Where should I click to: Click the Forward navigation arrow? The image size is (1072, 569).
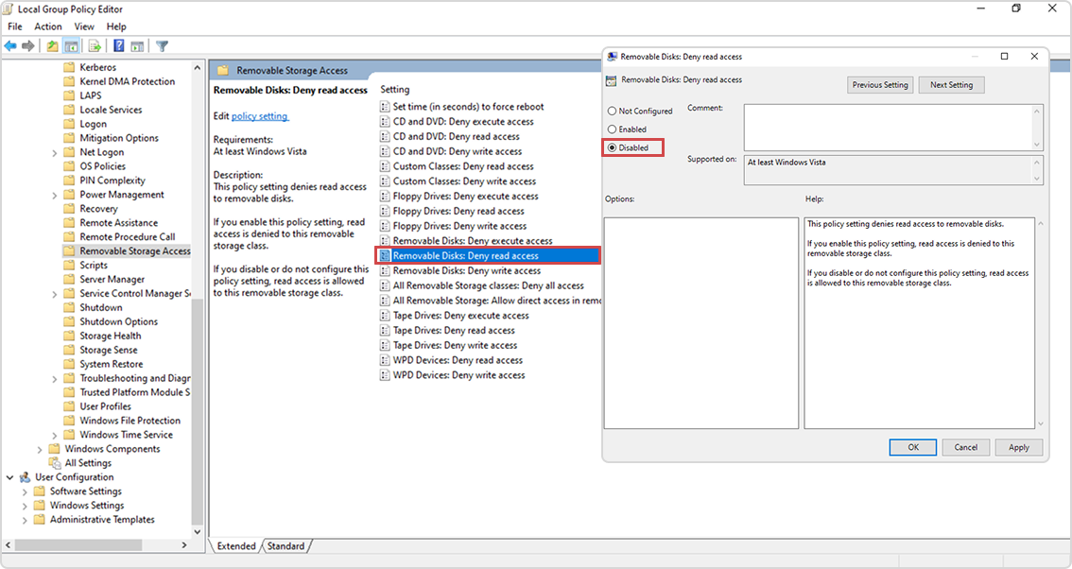point(27,45)
